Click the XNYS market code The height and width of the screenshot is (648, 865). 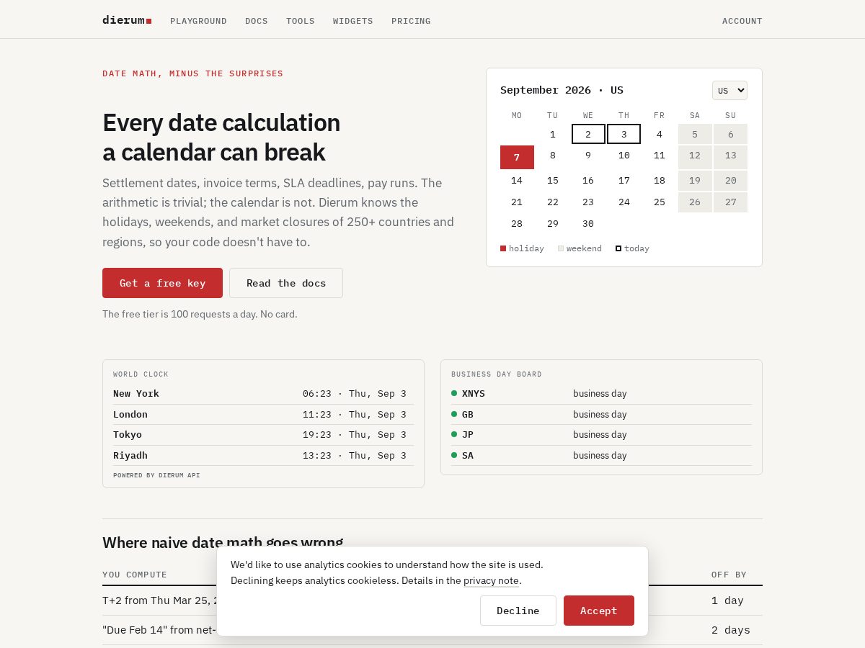474,394
